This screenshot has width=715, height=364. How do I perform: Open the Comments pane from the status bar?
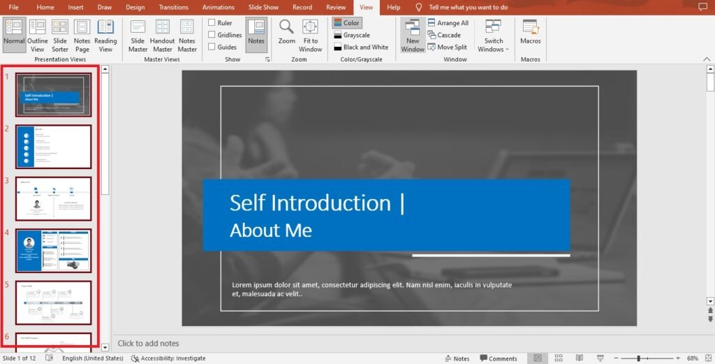tap(499, 358)
